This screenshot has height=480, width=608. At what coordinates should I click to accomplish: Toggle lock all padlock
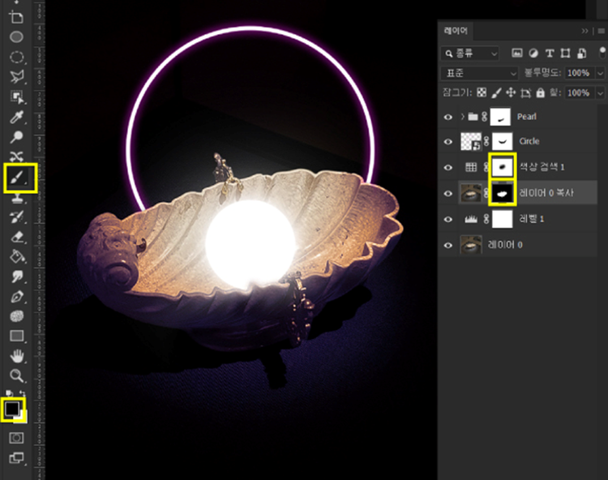[x=540, y=93]
